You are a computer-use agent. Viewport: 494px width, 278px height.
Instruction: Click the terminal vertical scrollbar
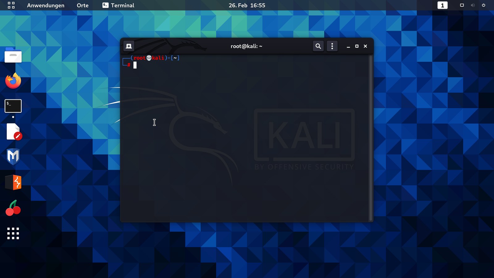[x=371, y=138]
